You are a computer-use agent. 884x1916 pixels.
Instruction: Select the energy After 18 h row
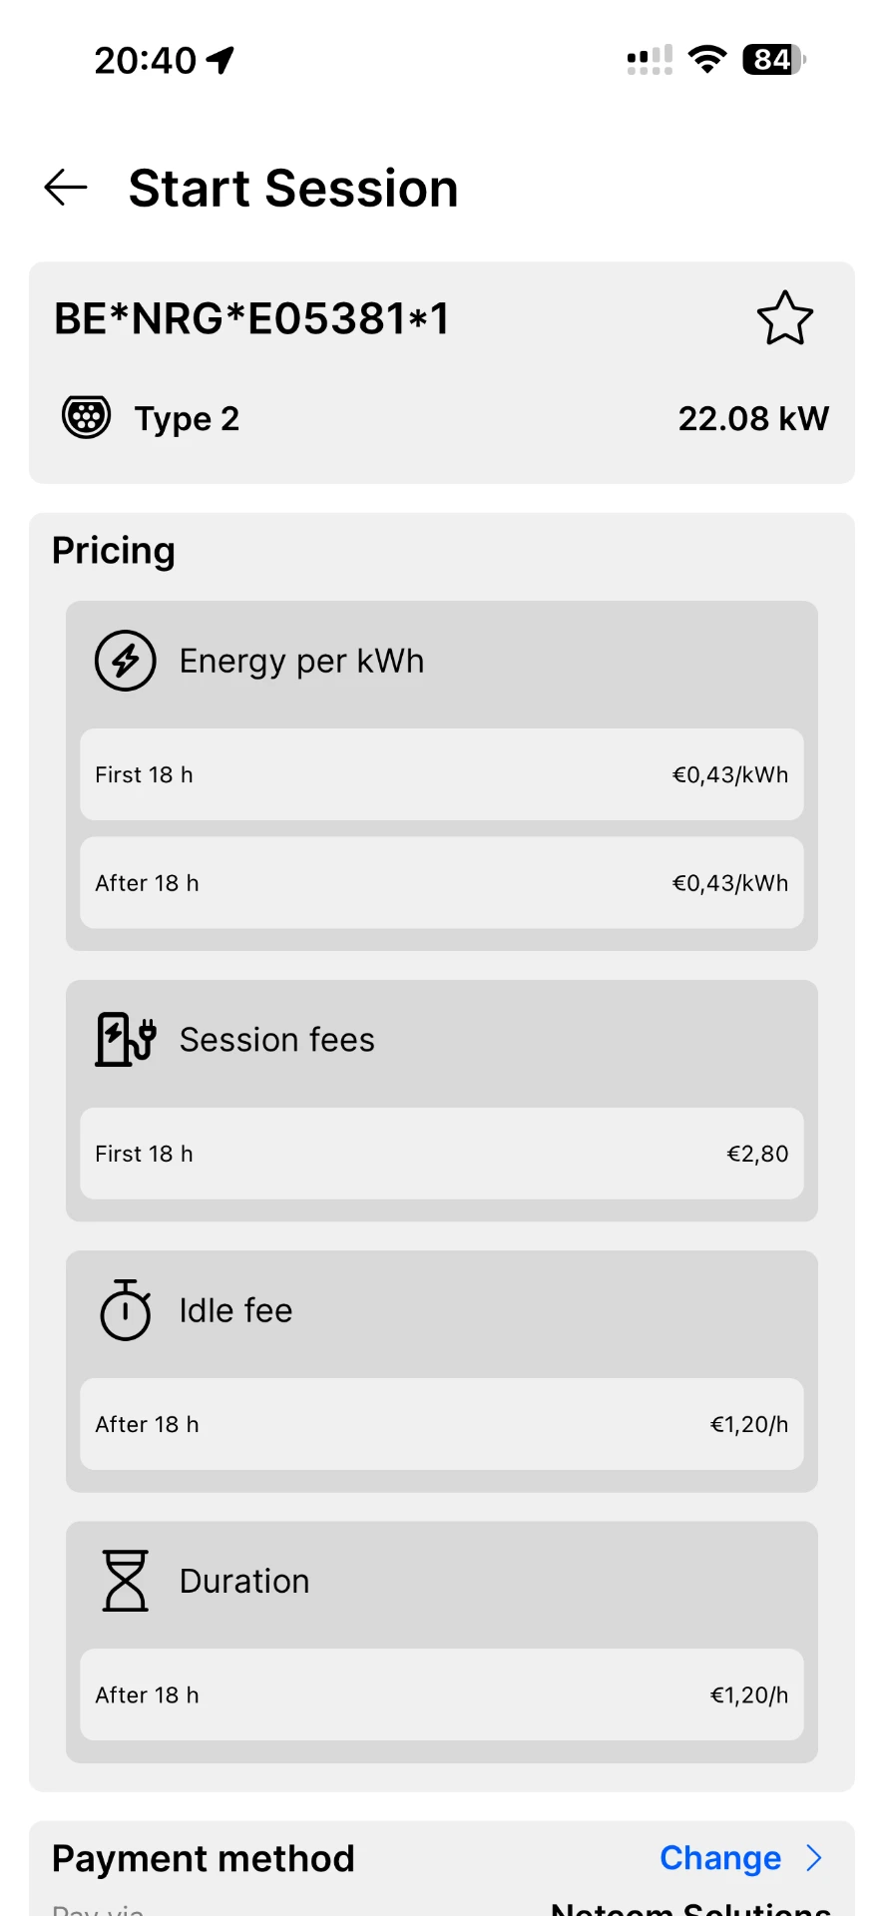[x=442, y=883]
